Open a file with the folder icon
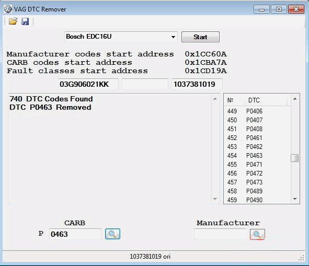 (13, 21)
